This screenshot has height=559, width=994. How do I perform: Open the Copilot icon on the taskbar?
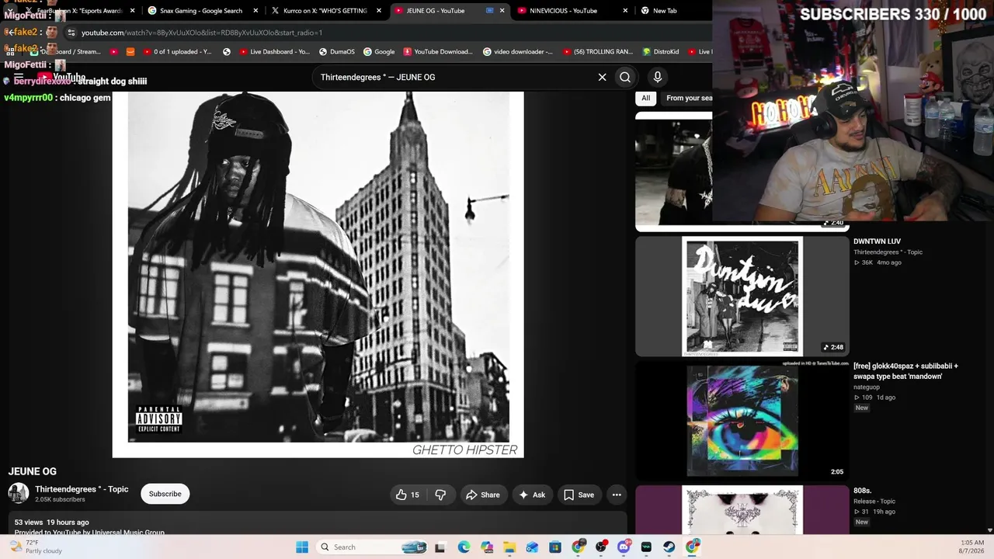pos(486,547)
